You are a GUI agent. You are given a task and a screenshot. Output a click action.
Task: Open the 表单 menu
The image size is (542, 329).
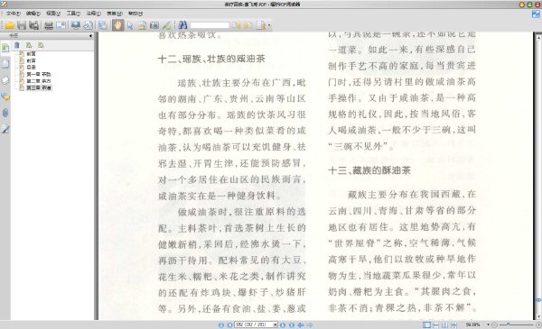pyautogui.click(x=115, y=14)
